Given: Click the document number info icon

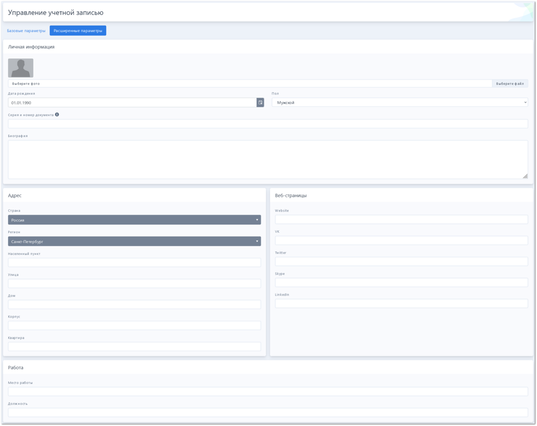Looking at the screenshot, I should coord(57,115).
